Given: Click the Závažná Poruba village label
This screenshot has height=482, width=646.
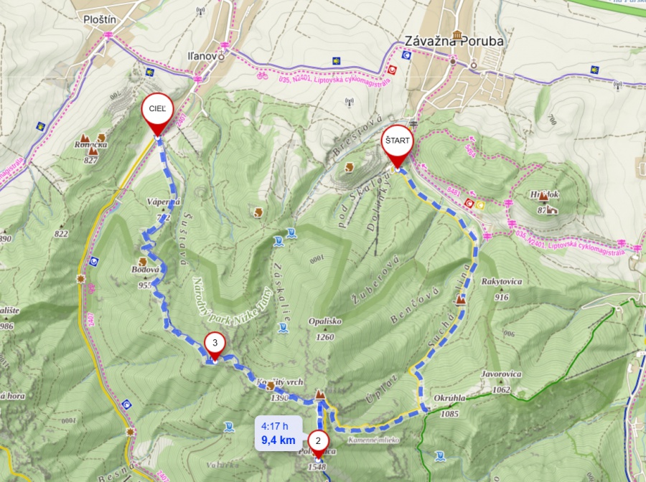Looking at the screenshot, I should [454, 42].
